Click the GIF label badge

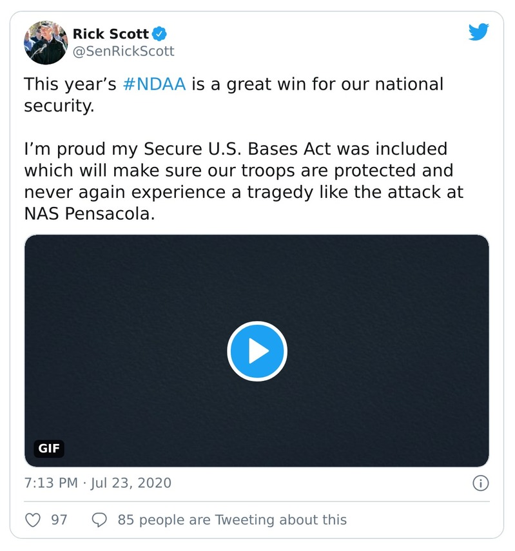pyautogui.click(x=49, y=449)
